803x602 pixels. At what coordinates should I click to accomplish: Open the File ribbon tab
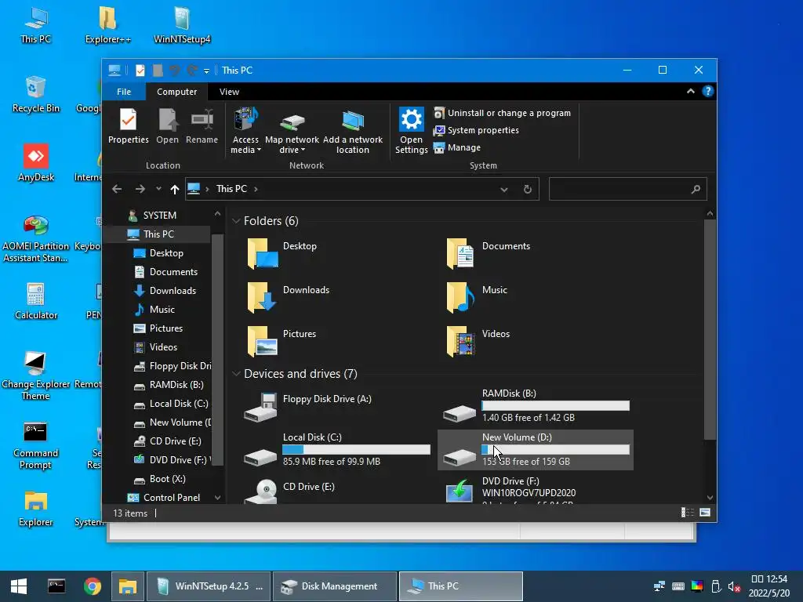point(124,92)
